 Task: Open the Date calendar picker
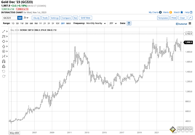(x=129, y=23)
